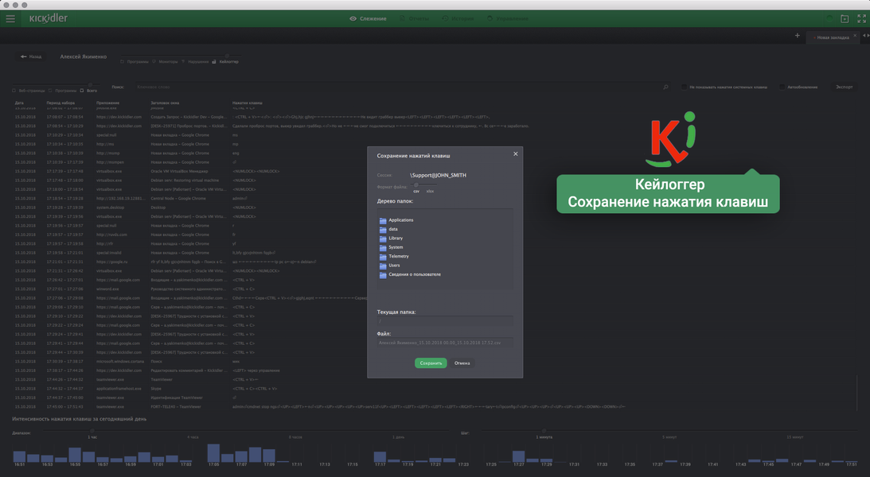Click the Users folder icon
Image resolution: width=870 pixels, height=477 pixels.
pos(383,266)
